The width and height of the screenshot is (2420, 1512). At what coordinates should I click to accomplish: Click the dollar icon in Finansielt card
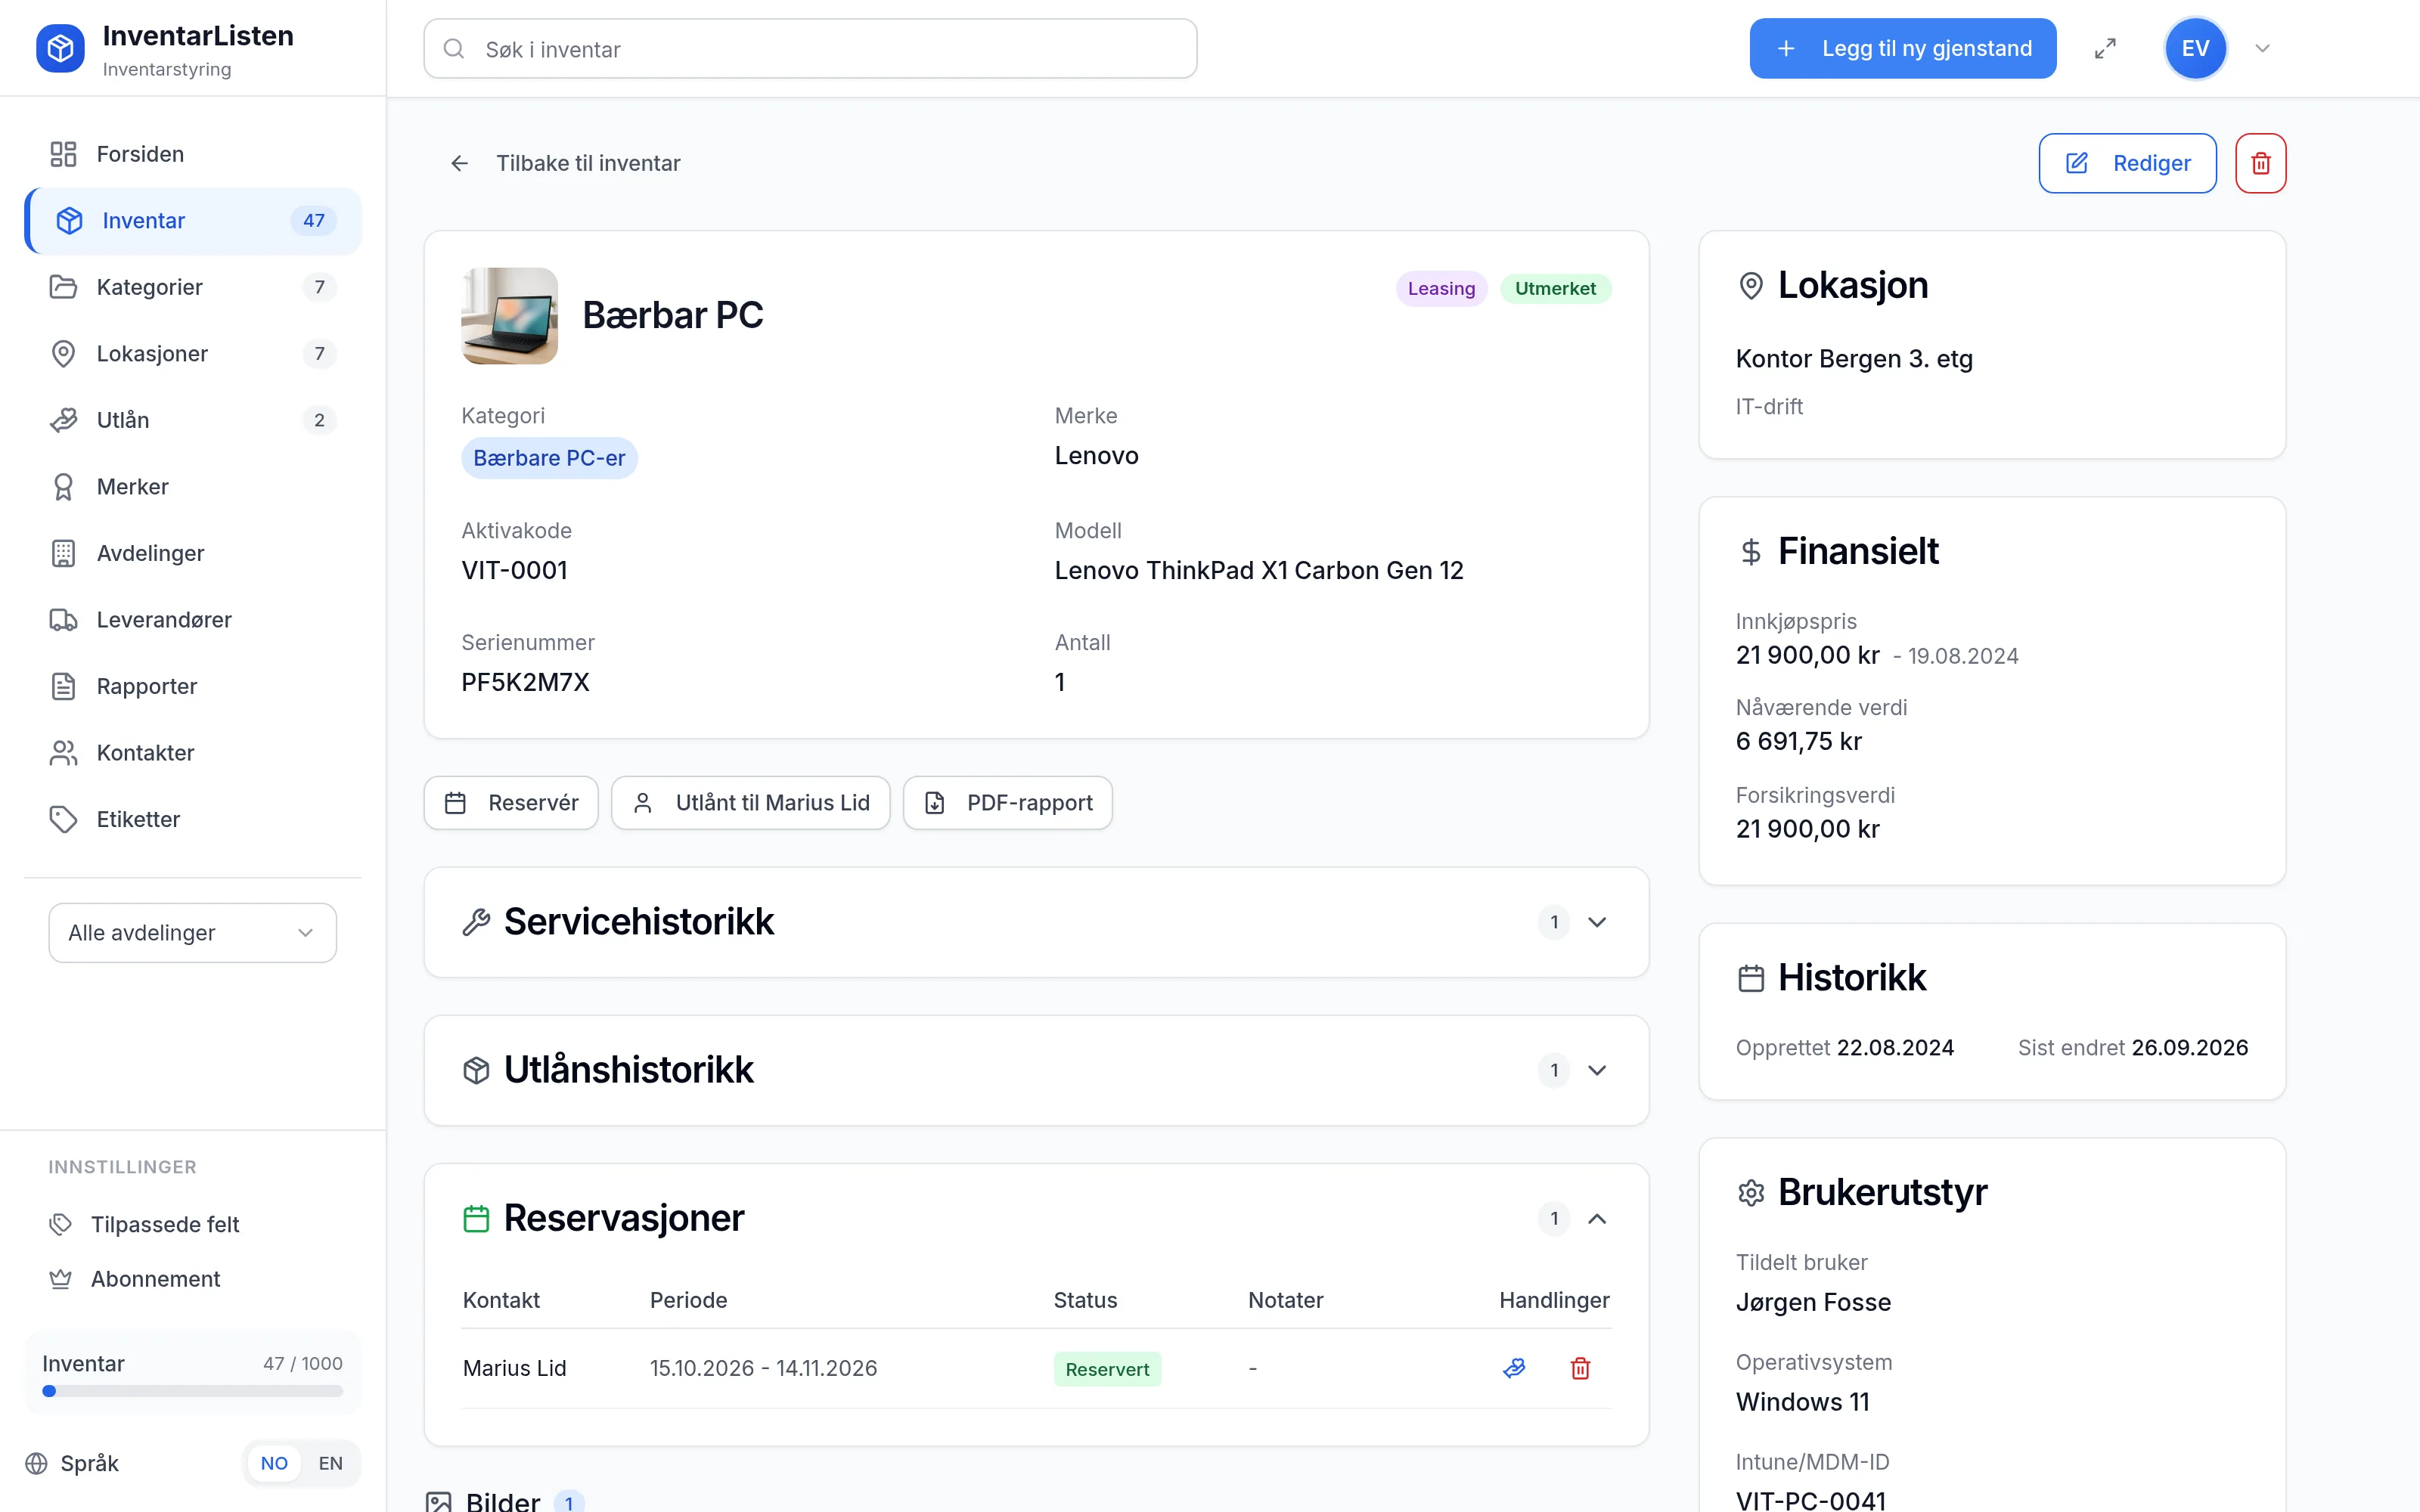click(1751, 552)
